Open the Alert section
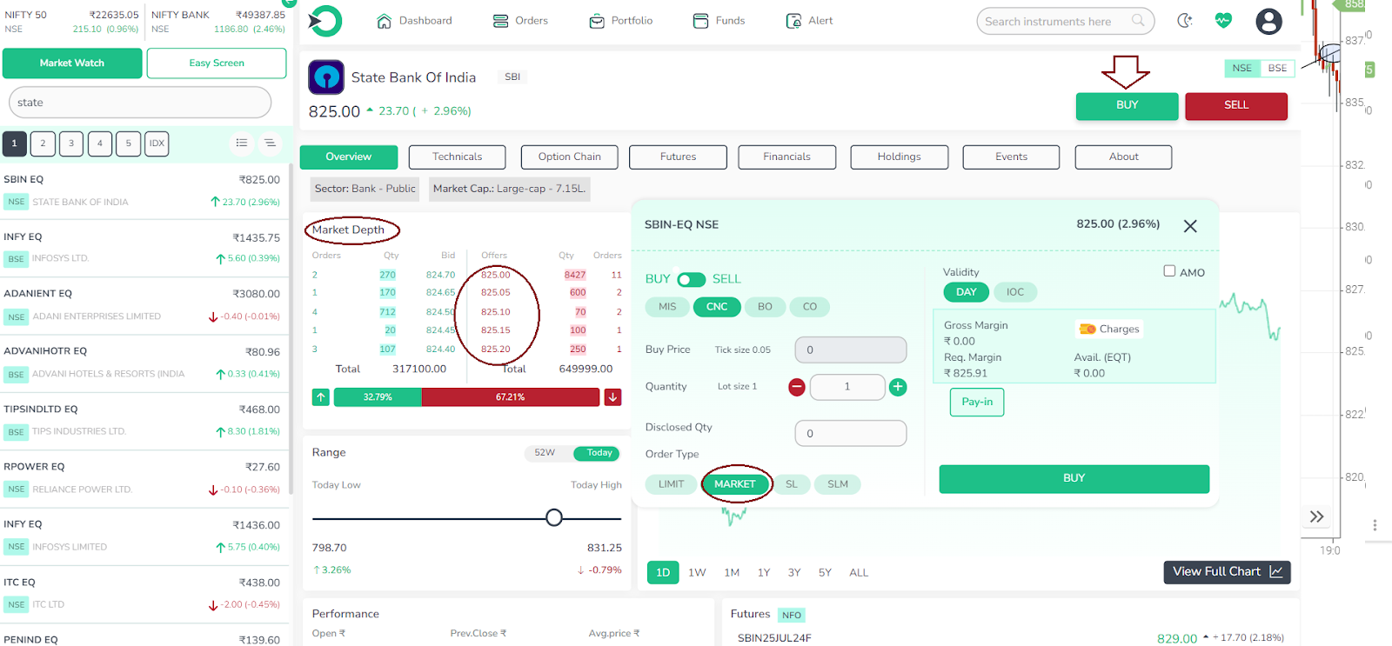 809,21
